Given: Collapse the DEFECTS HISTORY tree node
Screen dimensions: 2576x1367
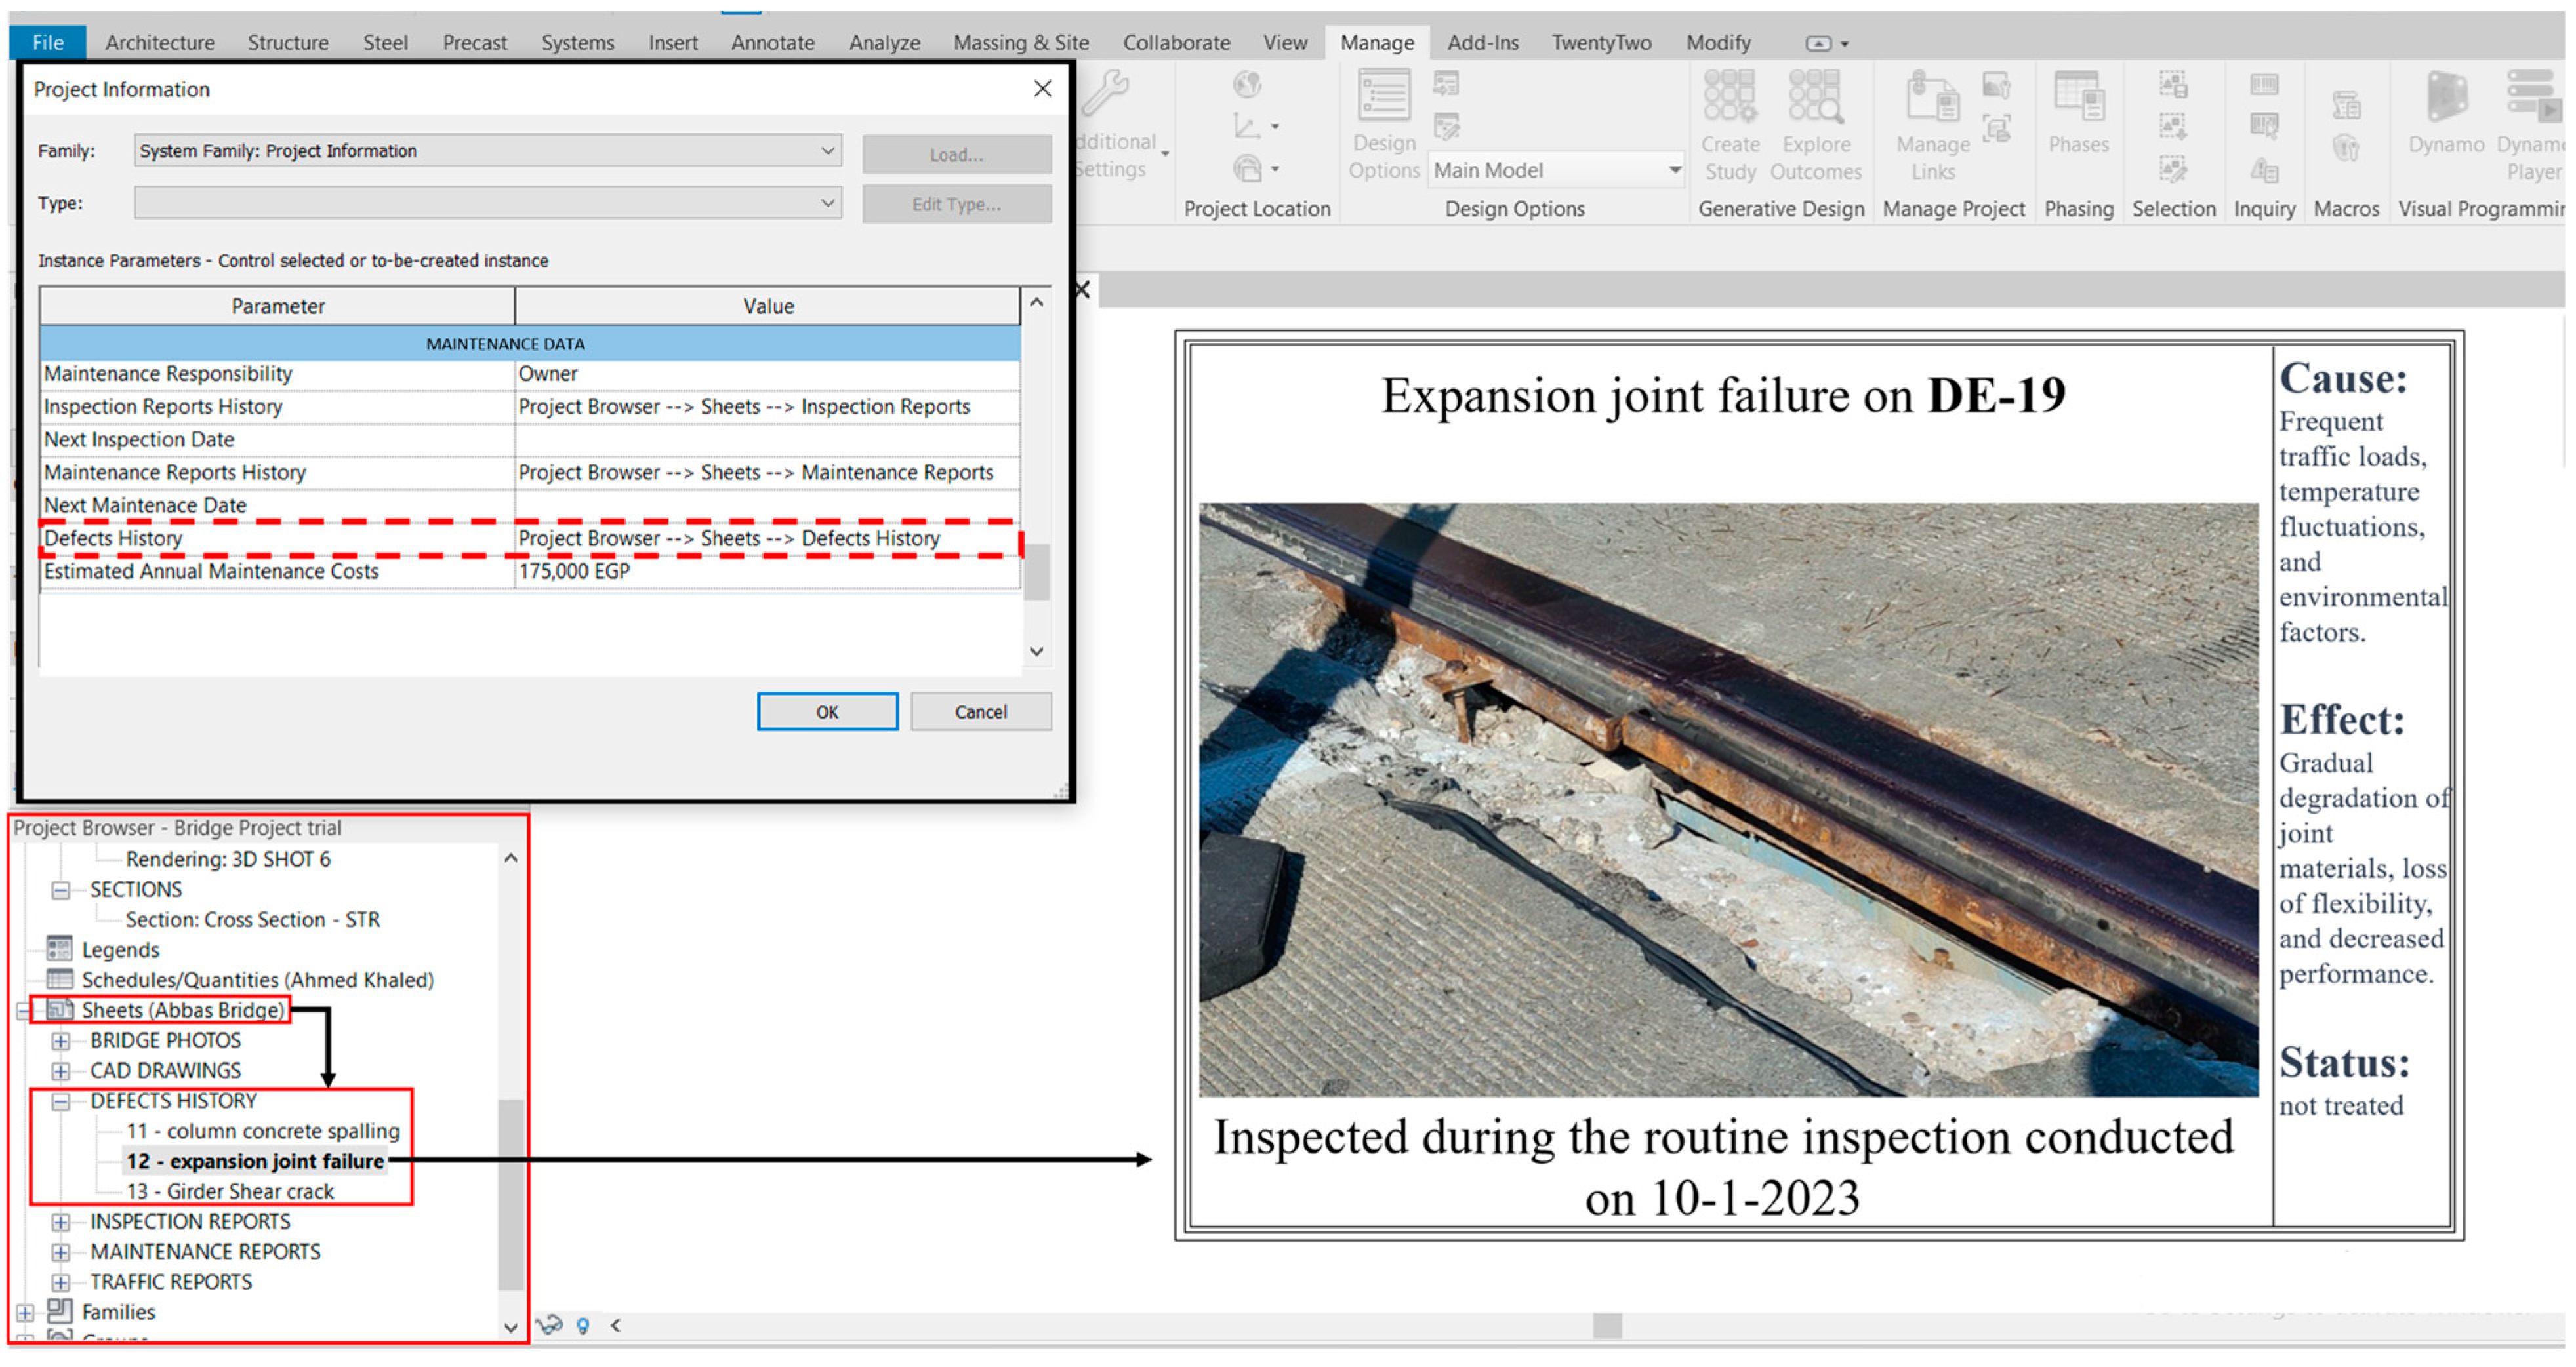Looking at the screenshot, I should pos(61,1101).
